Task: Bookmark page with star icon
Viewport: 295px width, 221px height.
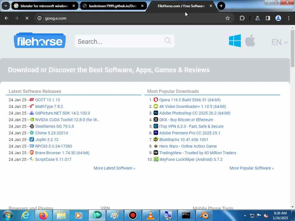Action: [x=228, y=18]
